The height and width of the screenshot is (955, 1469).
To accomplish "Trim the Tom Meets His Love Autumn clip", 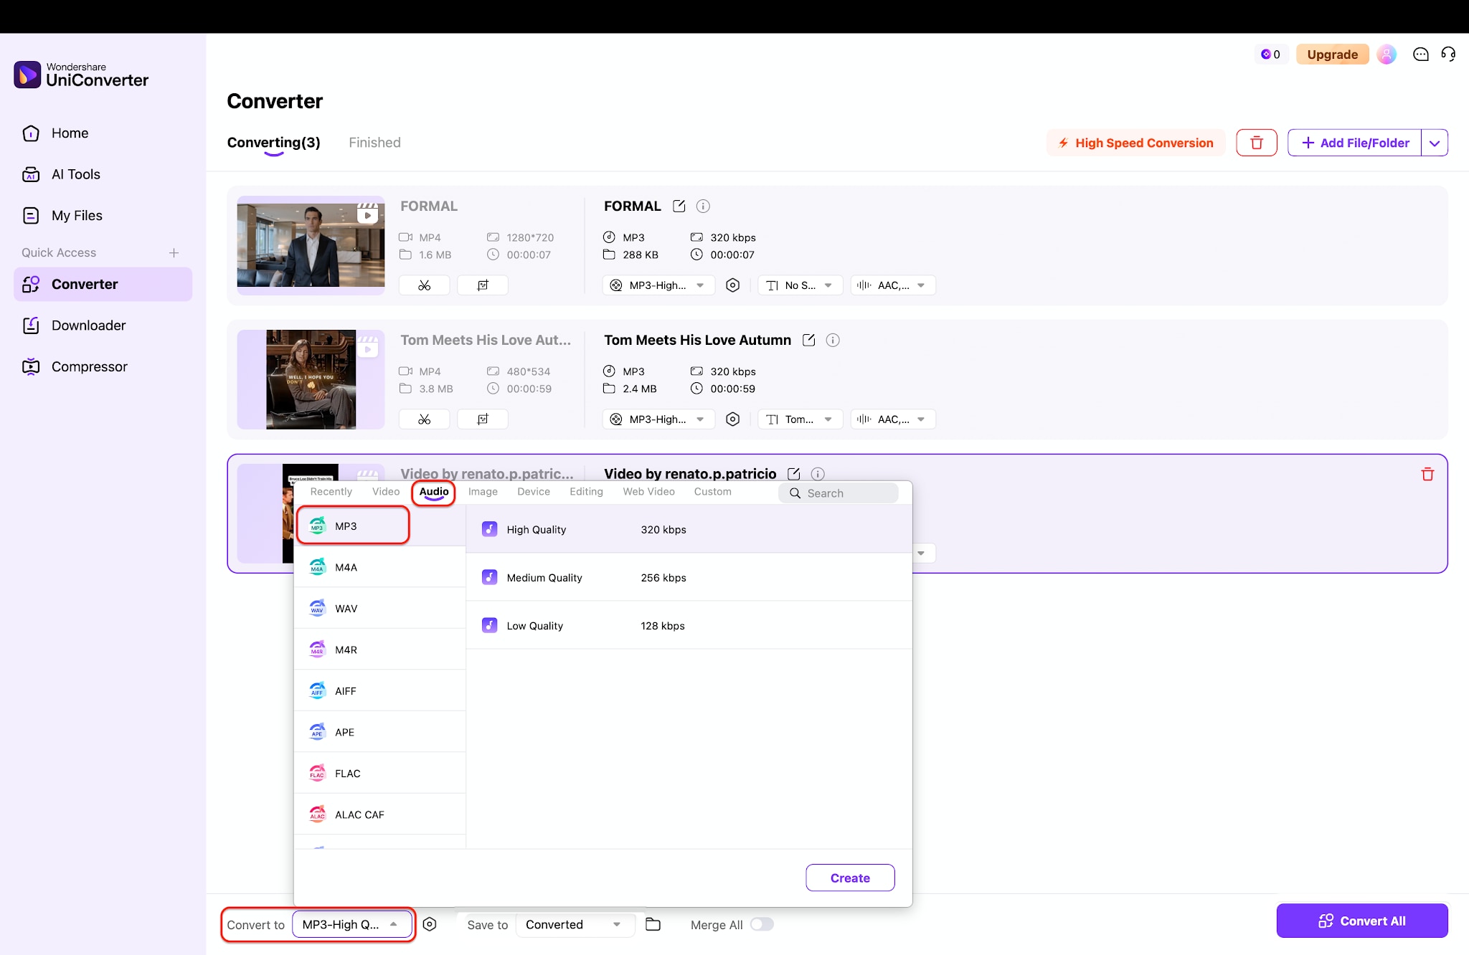I will [x=425, y=419].
